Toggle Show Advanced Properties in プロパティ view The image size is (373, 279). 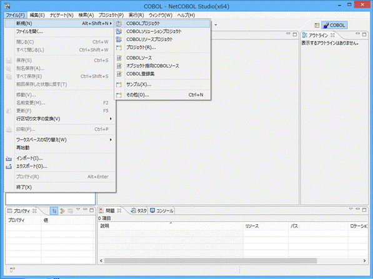62,210
